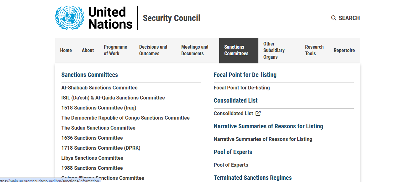Open ISIL (Da'esh) & Al-Qaida Sanctions Committee
This screenshot has height=182, width=418.
tap(113, 98)
